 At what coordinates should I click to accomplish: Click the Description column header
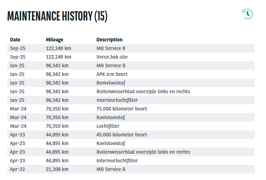110,40
